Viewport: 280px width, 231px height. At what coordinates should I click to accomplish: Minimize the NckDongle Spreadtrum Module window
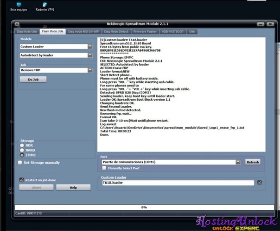261,24
